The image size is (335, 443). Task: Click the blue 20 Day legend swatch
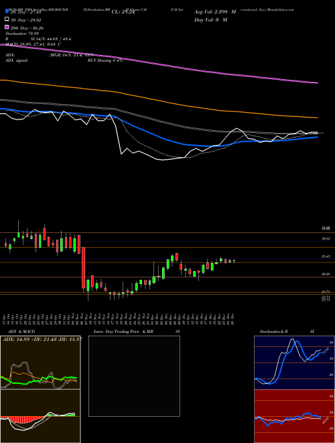coord(7,11)
